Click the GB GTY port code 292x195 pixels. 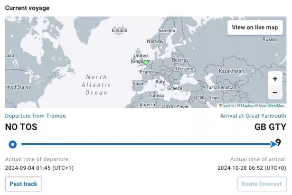(x=270, y=127)
